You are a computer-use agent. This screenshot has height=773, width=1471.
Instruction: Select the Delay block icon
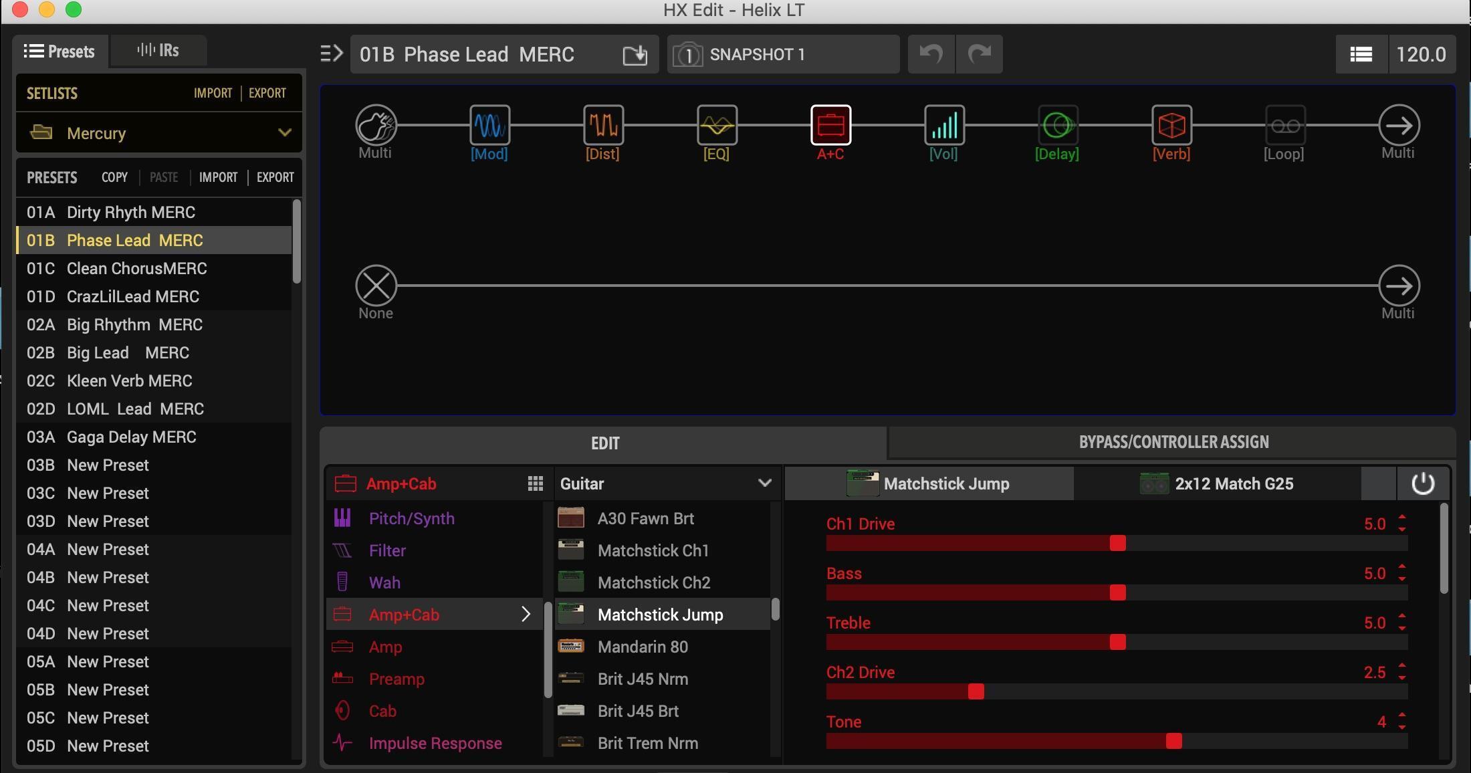1057,125
